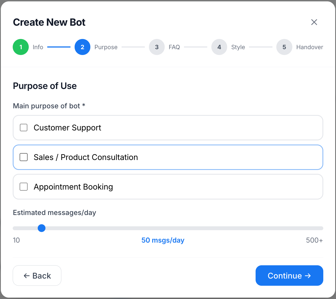Check the Customer Support checkbox
336x299 pixels.
(x=24, y=128)
